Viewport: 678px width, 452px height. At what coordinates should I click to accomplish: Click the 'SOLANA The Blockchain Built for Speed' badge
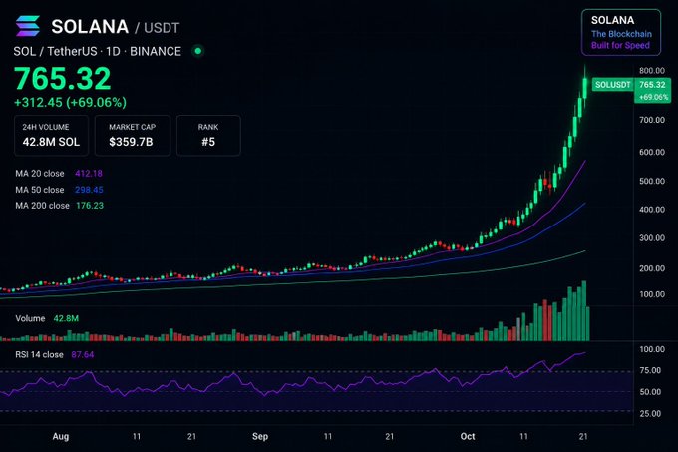(621, 33)
